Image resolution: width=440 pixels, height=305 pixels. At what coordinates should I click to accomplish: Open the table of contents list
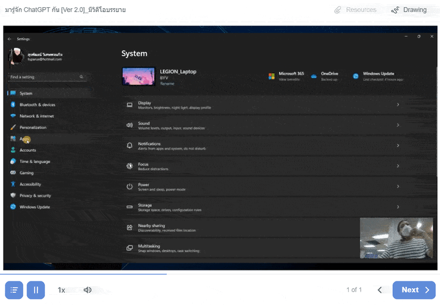coord(14,290)
